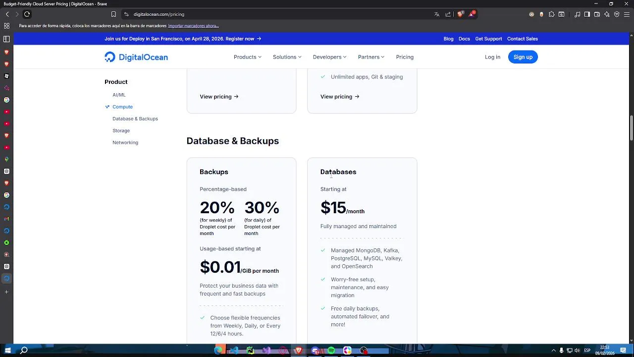Click the Databases card heading
Image resolution: width=634 pixels, height=357 pixels.
(x=338, y=172)
